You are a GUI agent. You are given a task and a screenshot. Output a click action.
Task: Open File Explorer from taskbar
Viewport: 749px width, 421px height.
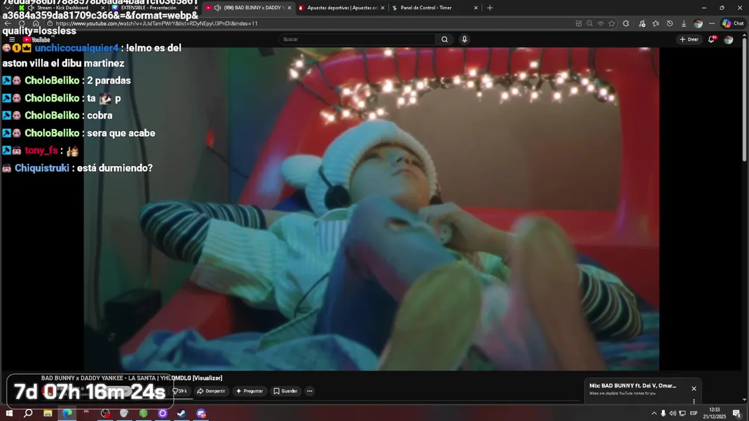click(x=48, y=413)
